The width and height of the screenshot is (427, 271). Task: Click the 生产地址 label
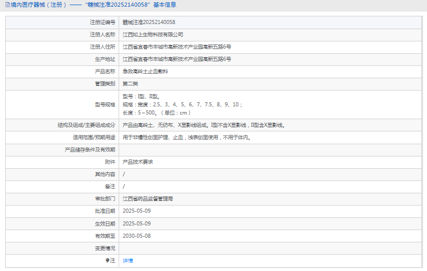tap(105, 59)
